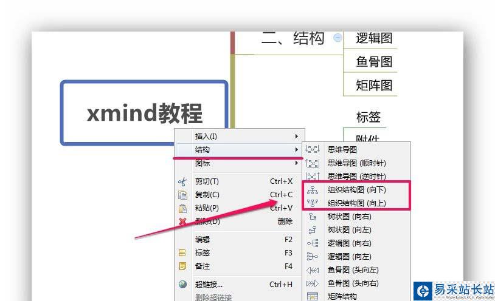Select 树状图 (向左) structure option
Viewport: 495px width, 301px height.
coord(357,230)
